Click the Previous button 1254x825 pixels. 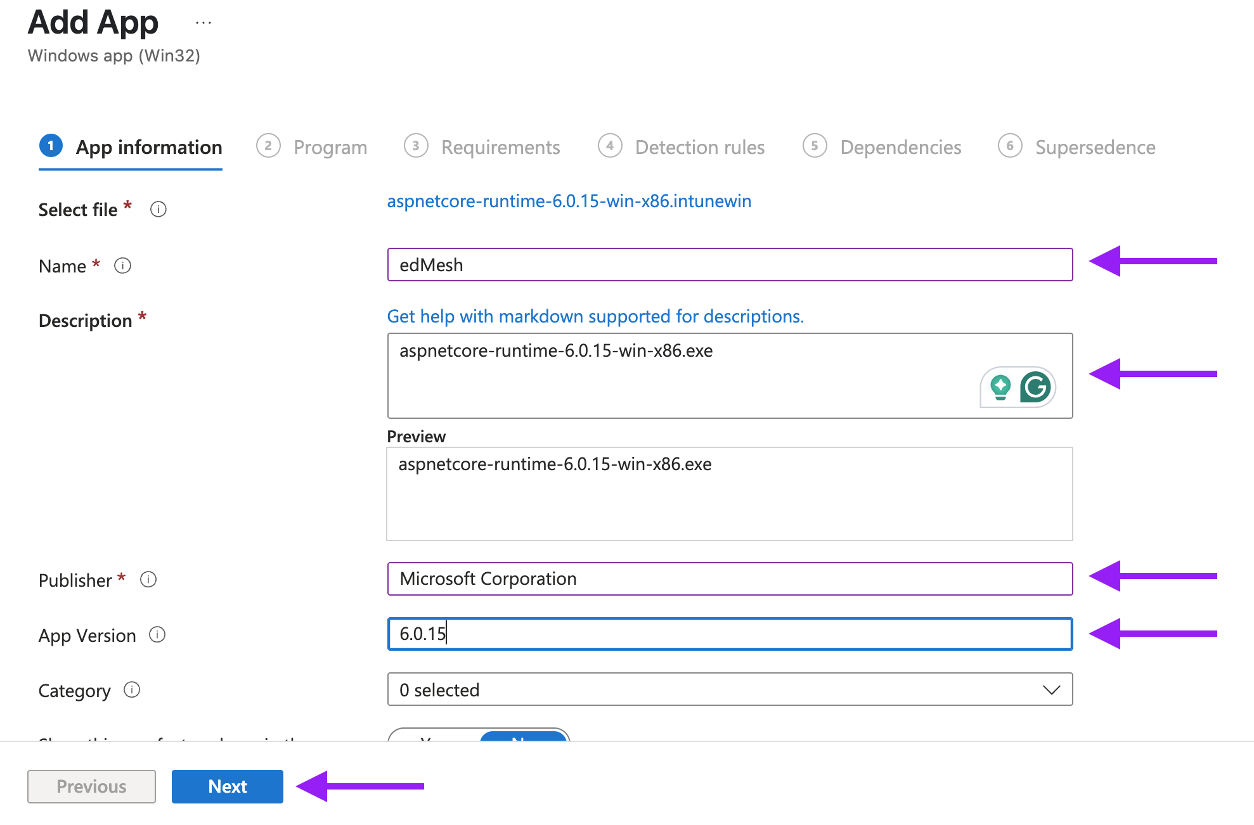pyautogui.click(x=91, y=786)
